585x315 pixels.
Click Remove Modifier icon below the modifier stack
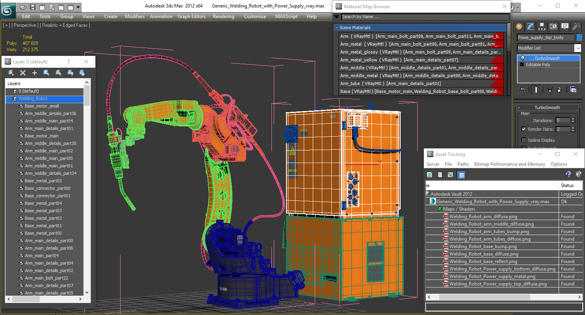[559, 90]
